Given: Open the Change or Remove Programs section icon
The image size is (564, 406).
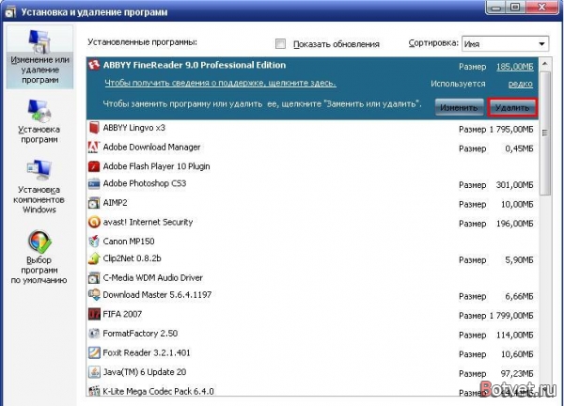Looking at the screenshot, I should coord(39,41).
